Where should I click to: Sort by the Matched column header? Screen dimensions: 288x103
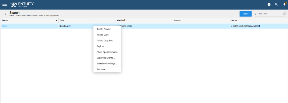pos(144,20)
